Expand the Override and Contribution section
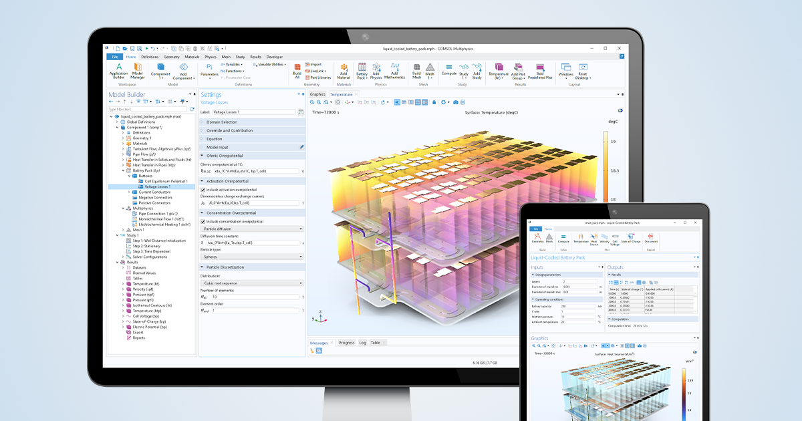Viewport: 802px width, 421px height. coord(253,130)
